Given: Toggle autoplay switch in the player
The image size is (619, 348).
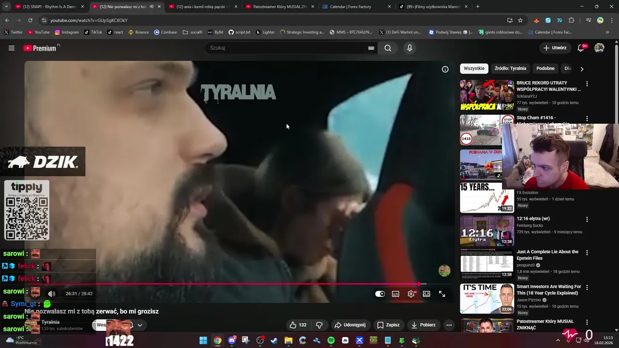Looking at the screenshot, I should click(380, 293).
